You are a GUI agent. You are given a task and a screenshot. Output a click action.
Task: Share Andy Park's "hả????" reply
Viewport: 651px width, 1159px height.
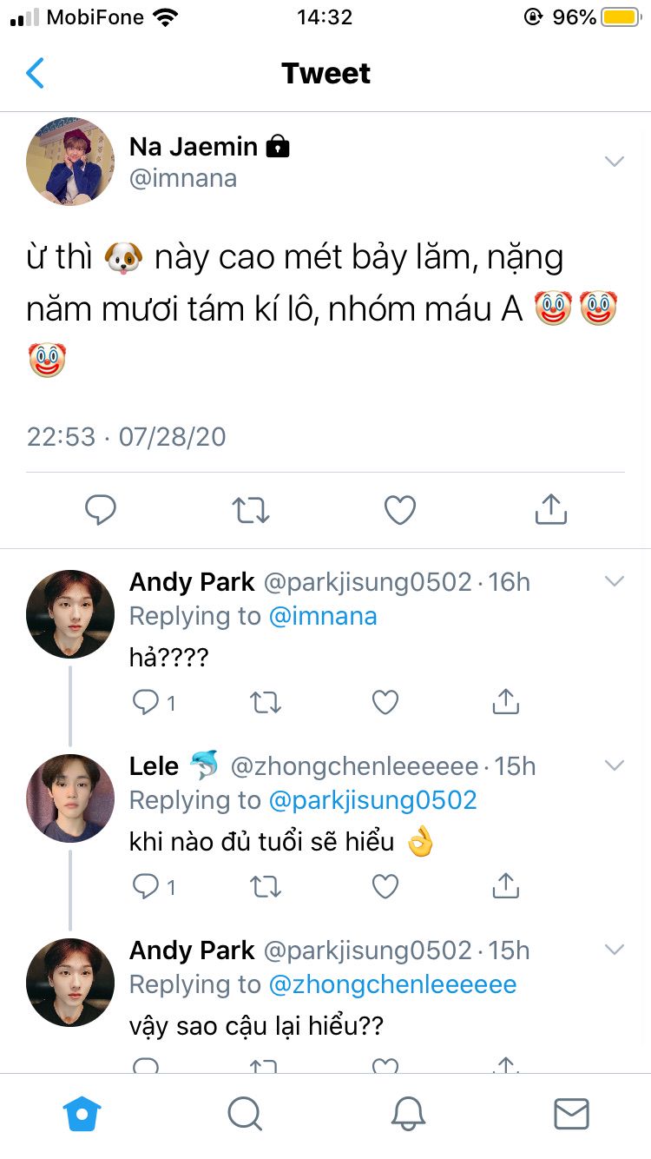(505, 702)
